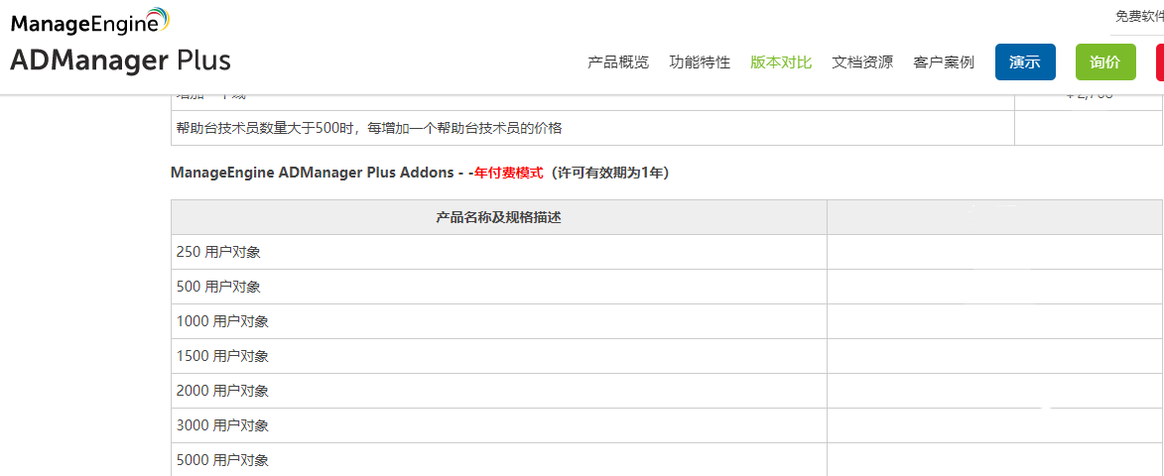1164x476 pixels.
Task: Open the ADManager Plus product title
Action: [x=120, y=60]
